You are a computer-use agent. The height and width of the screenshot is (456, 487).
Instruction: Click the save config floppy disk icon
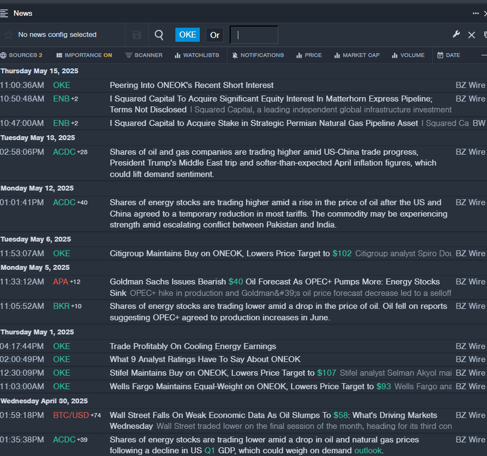point(137,35)
